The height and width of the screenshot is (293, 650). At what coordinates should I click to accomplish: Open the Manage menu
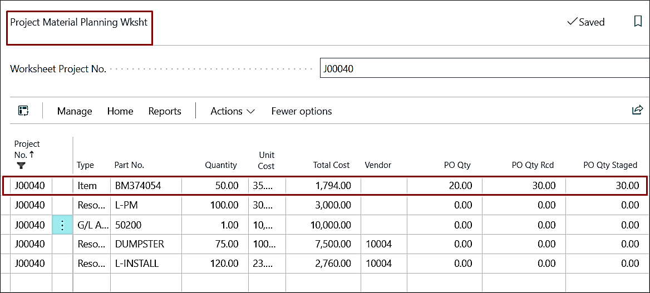[75, 111]
